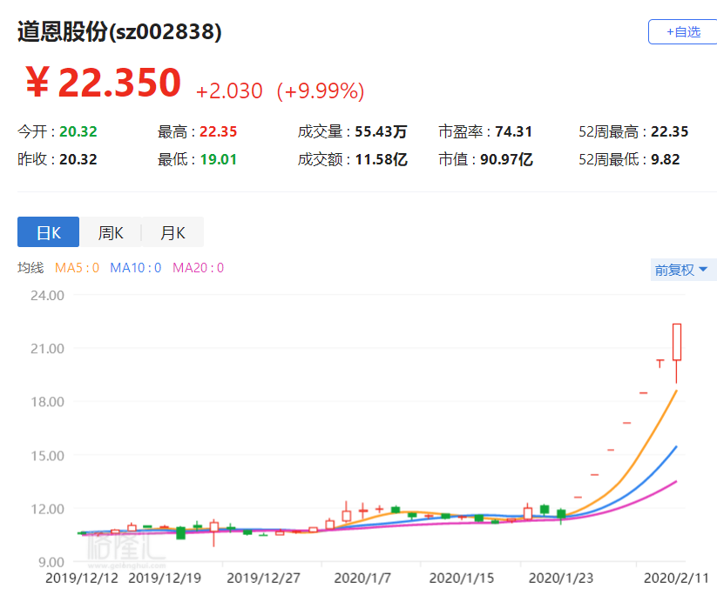Switch to the 月K monthly chart tab
Viewport: 717px width, 589px height.
pyautogui.click(x=172, y=232)
